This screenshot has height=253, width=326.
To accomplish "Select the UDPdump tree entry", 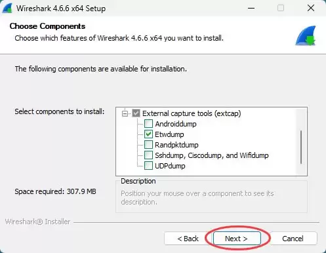I will [170, 166].
